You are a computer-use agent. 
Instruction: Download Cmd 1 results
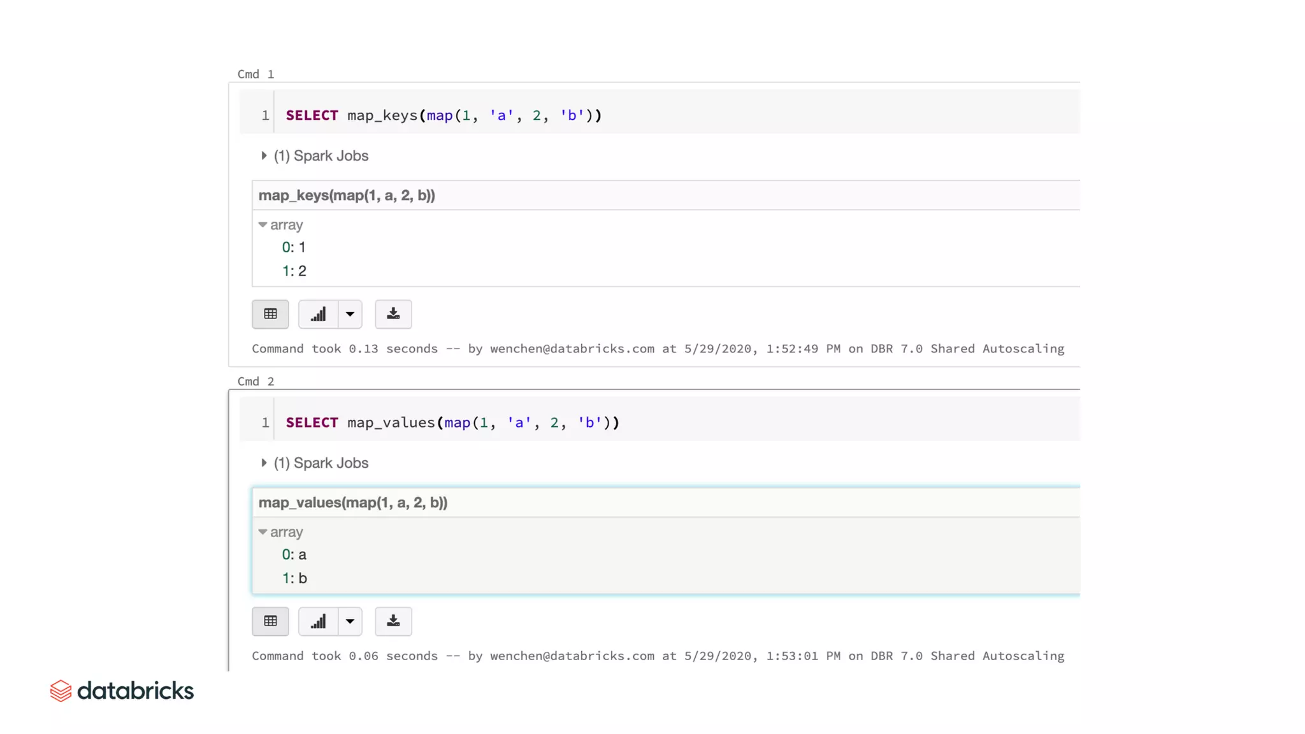(393, 314)
